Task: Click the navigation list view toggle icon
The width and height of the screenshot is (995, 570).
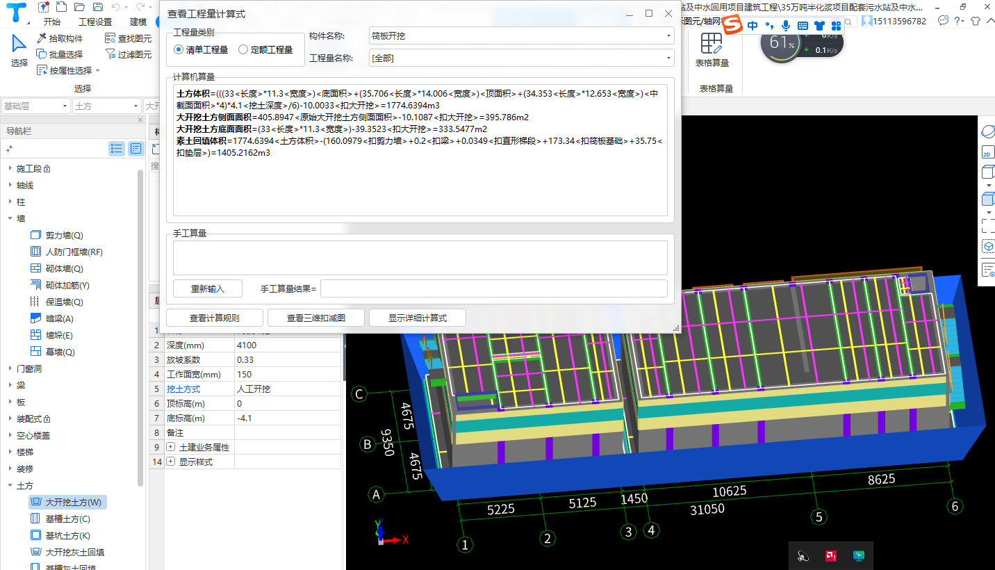Action: pos(117,148)
